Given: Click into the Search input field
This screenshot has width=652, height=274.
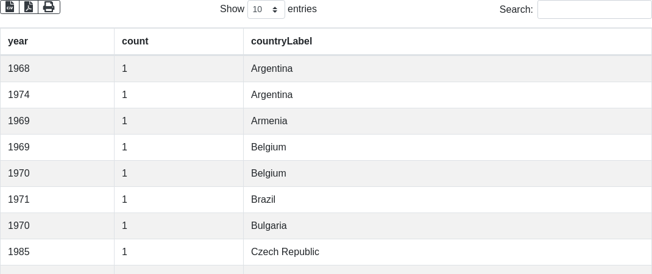Looking at the screenshot, I should (x=594, y=9).
